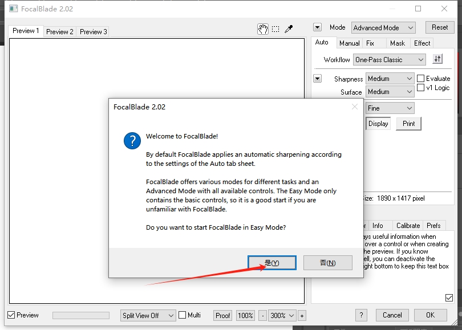The width and height of the screenshot is (462, 330).
Task: Close the FocalBlade main window
Action: pos(444,9)
